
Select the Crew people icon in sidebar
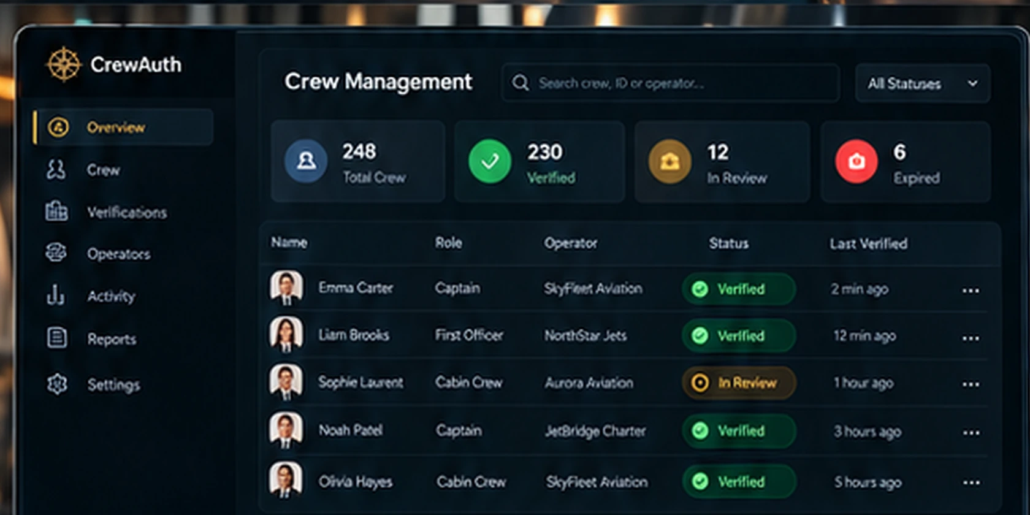point(56,169)
